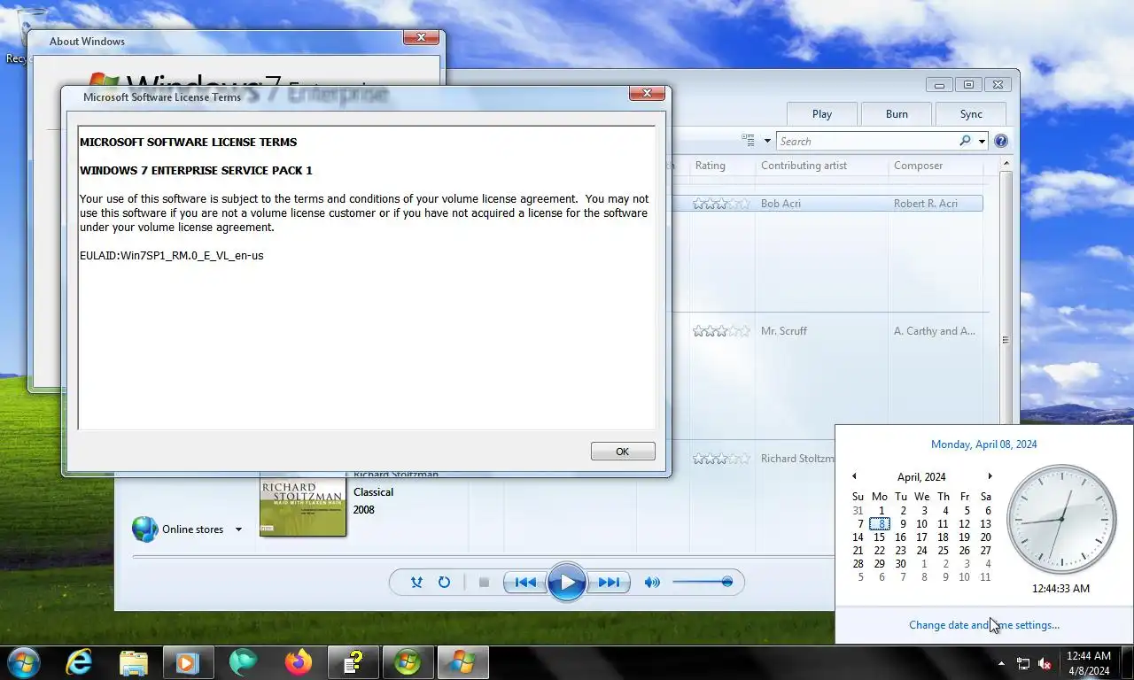Click into the Media Player Search field
The image size is (1134, 680).
pyautogui.click(x=866, y=141)
